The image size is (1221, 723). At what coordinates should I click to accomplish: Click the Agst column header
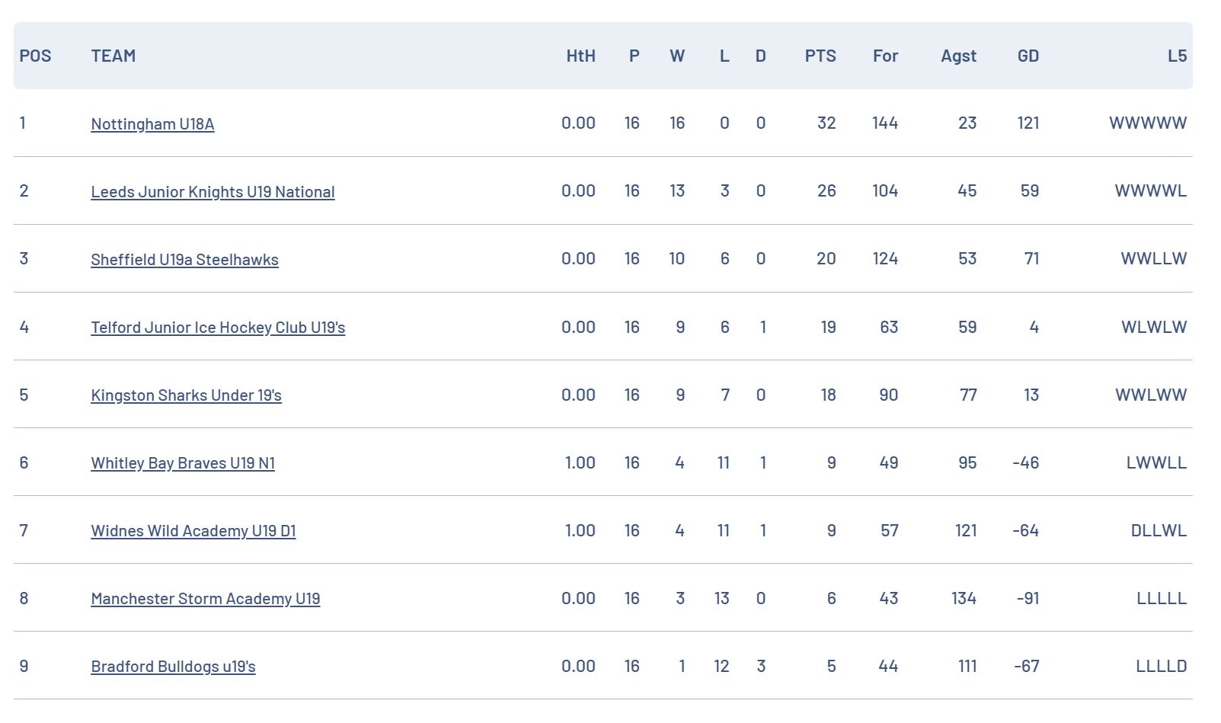pos(958,56)
